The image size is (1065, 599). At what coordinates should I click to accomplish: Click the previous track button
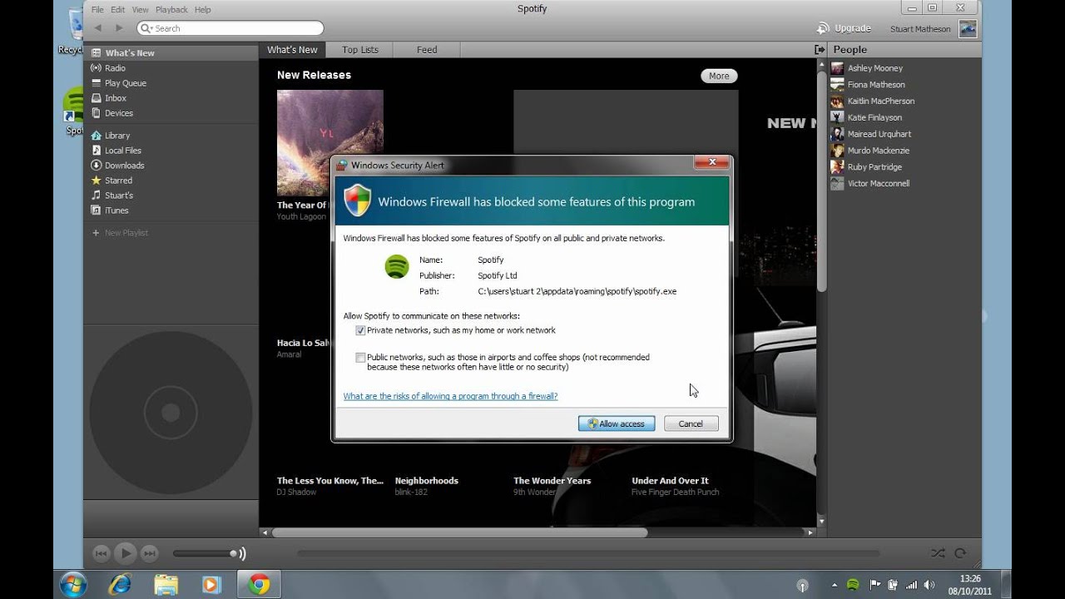tap(101, 553)
